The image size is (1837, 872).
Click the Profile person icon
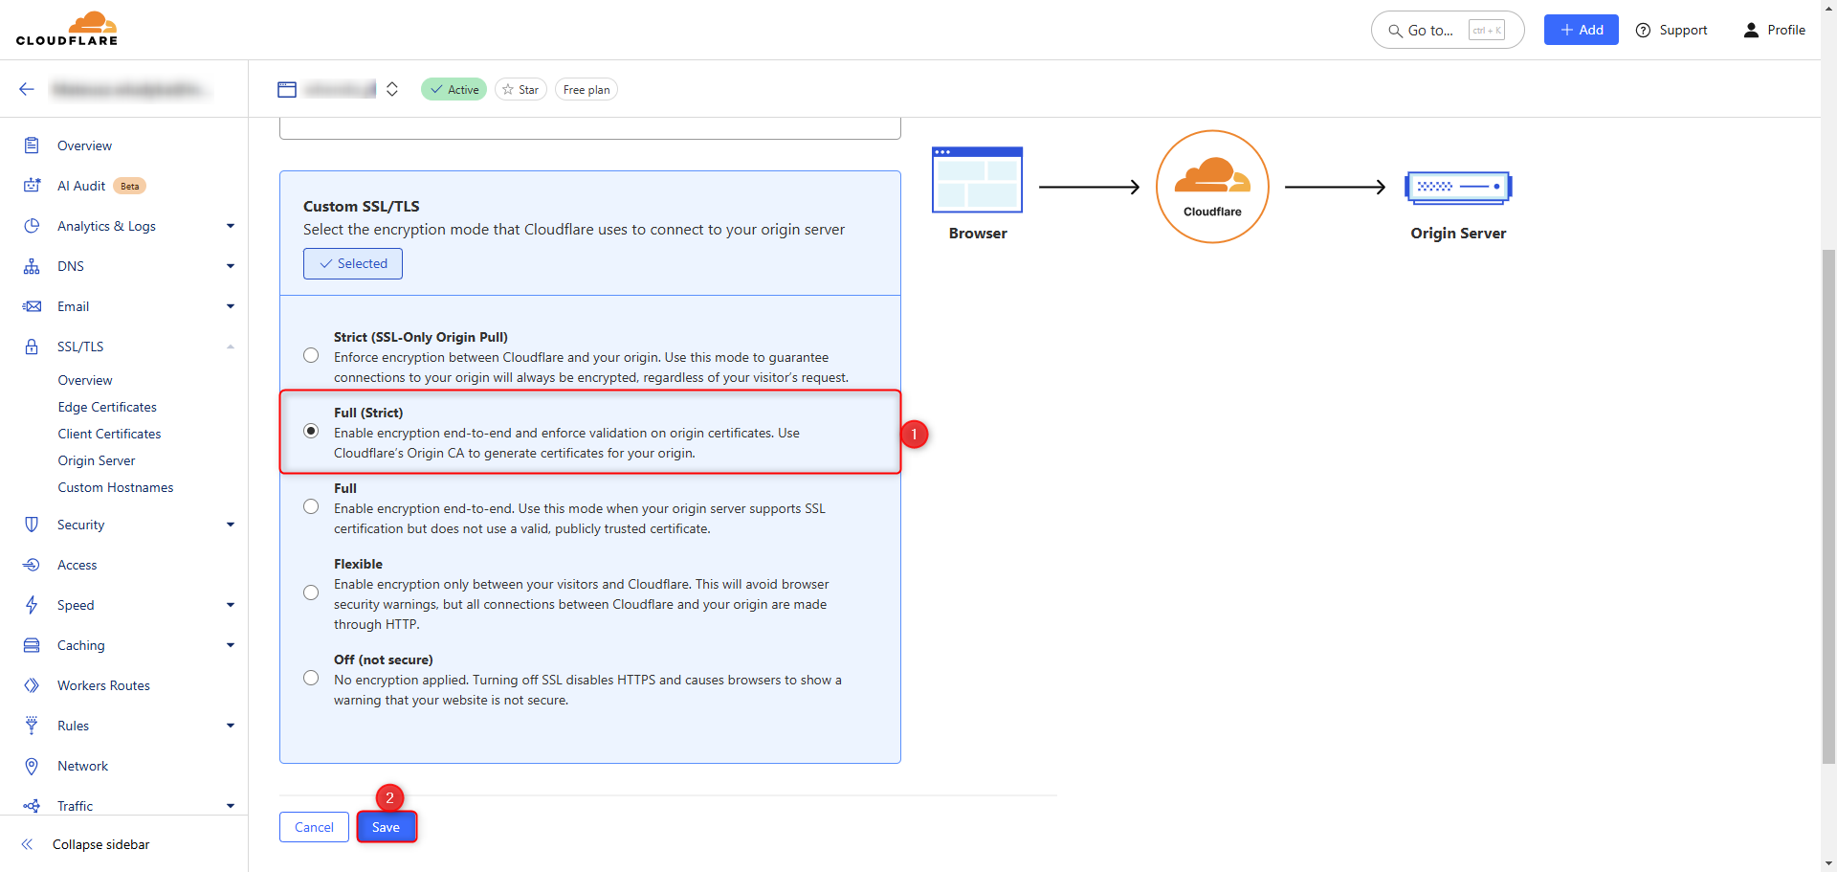click(x=1751, y=30)
